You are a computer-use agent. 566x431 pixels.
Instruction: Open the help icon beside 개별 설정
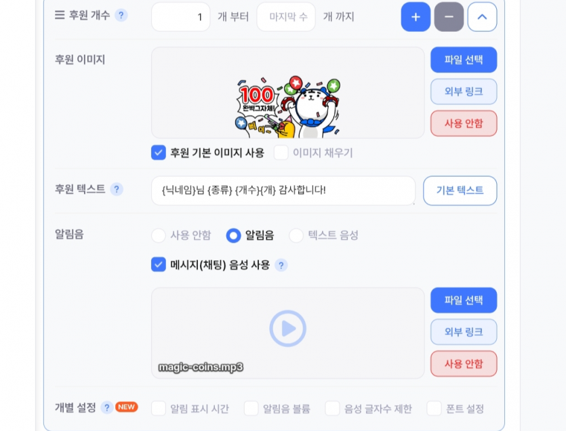click(106, 407)
